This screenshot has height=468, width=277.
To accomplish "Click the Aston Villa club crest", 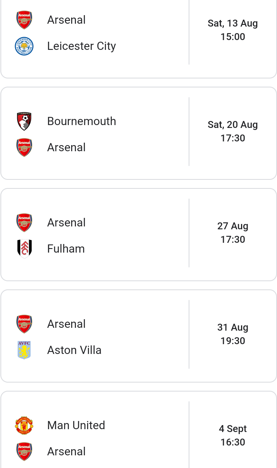I will click(24, 350).
